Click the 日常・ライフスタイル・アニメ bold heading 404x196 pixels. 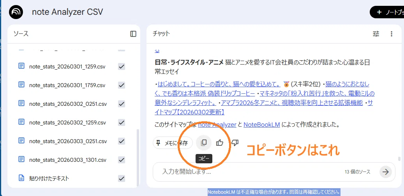click(x=189, y=62)
